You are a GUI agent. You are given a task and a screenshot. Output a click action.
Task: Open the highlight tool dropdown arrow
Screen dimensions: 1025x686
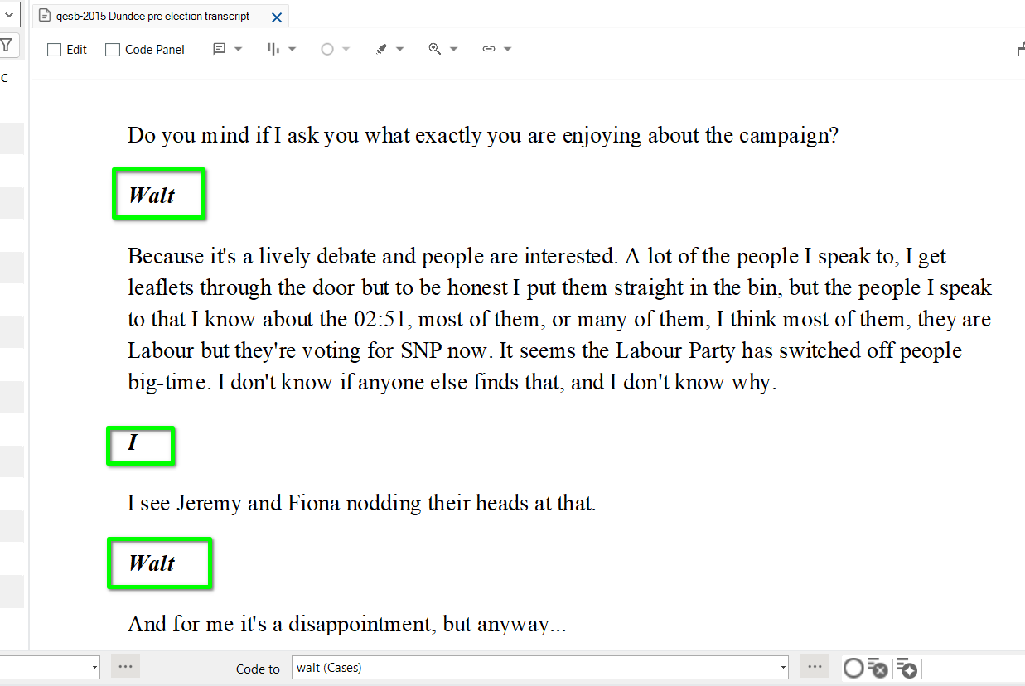400,49
